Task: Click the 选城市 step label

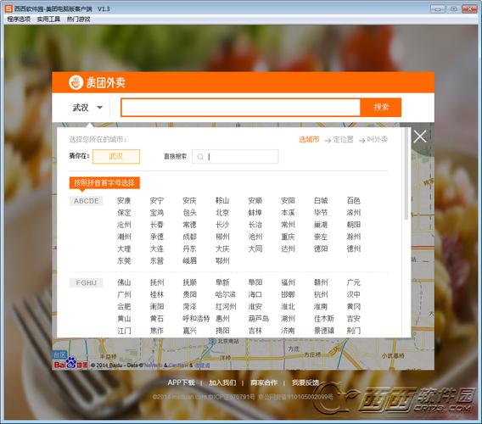Action: click(309, 140)
